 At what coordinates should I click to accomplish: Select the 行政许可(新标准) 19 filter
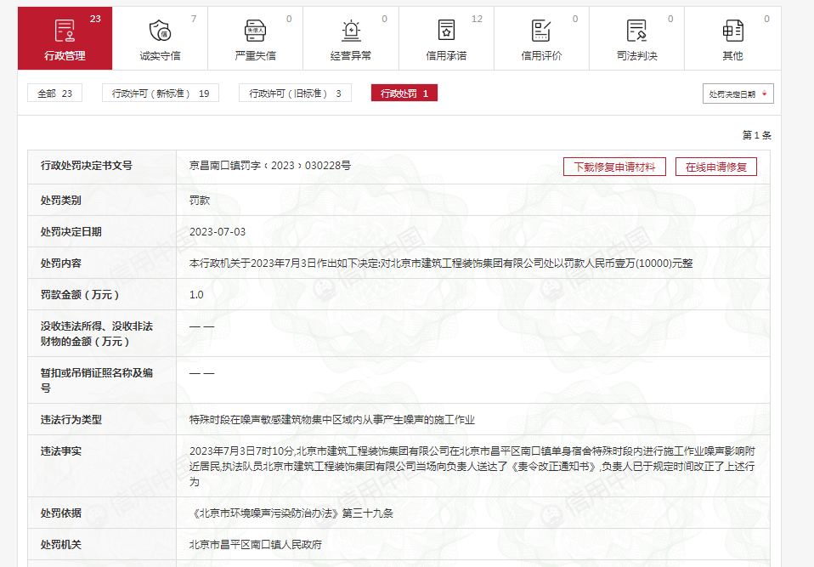tap(161, 93)
